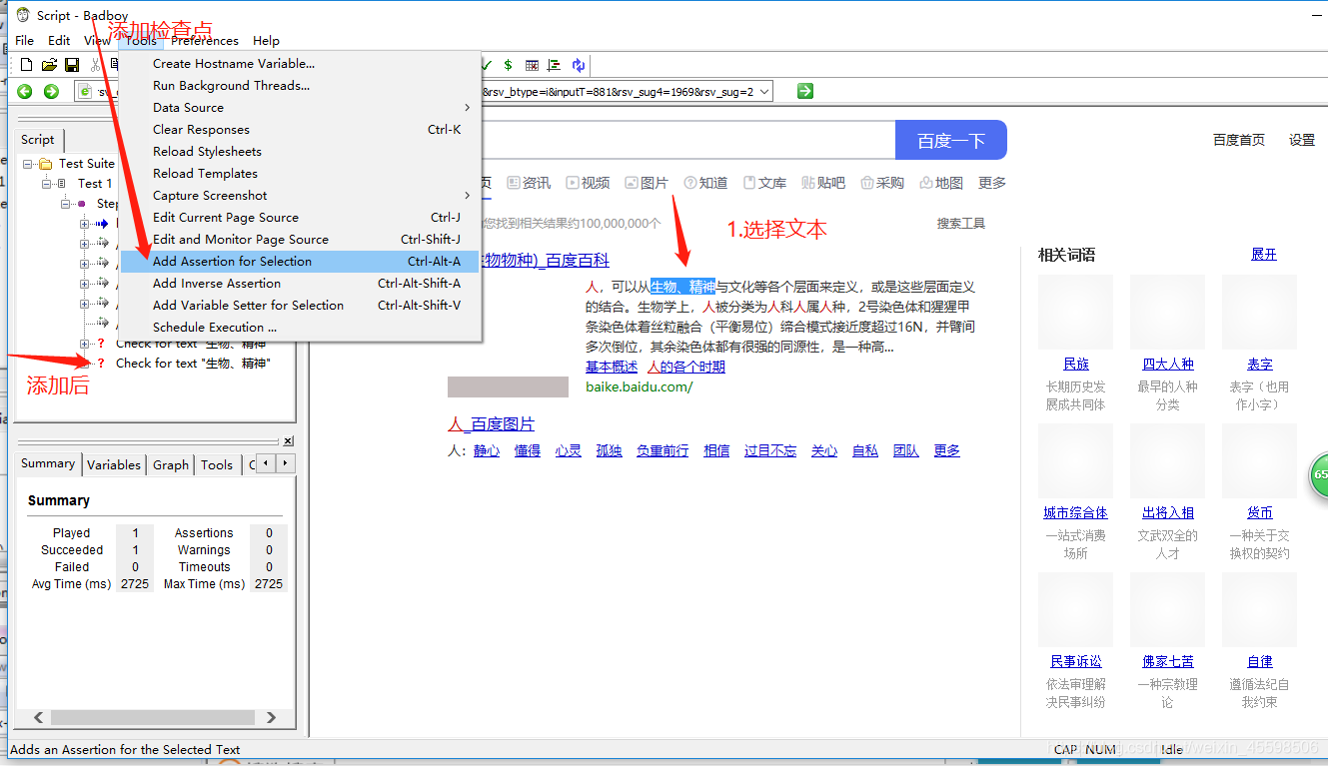Click the 百度一下 search button

(950, 141)
